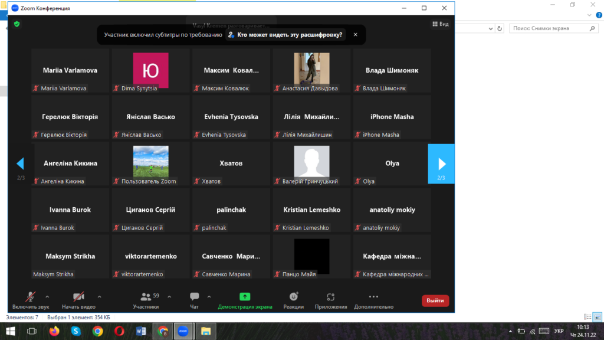The height and width of the screenshot is (340, 604).
Task: Click Циганов Сергій participant tile
Action: pyautogui.click(x=150, y=210)
